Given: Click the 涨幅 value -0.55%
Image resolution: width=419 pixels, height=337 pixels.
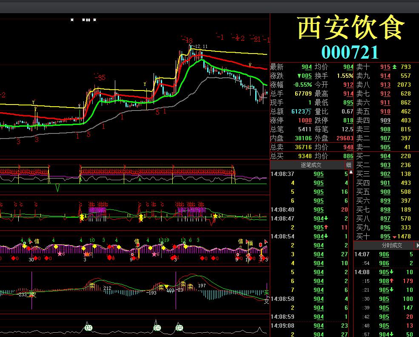Looking at the screenshot, I should click(302, 85).
